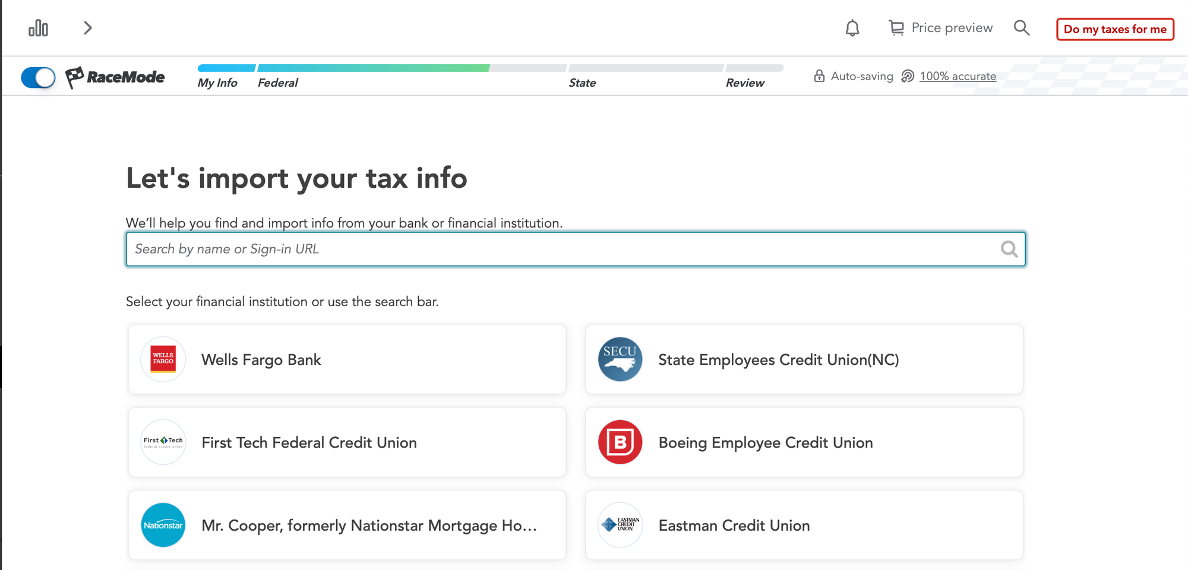Click the red BECU logo
1188x570 pixels.
tap(620, 442)
